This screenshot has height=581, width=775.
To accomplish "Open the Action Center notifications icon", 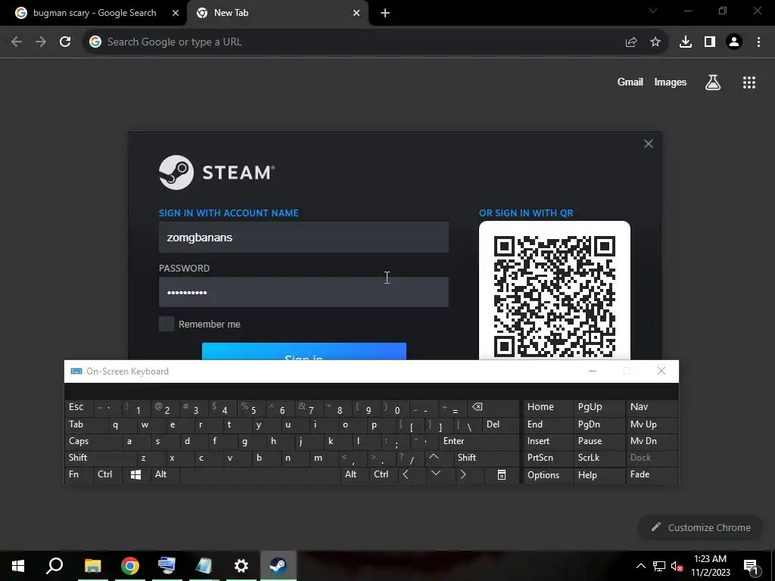I will pyautogui.click(x=752, y=566).
